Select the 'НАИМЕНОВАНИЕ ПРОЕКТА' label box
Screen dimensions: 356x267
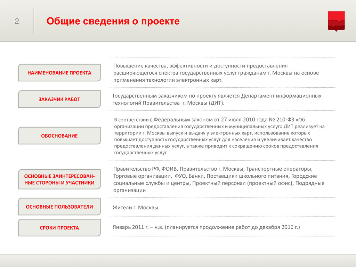(x=59, y=73)
